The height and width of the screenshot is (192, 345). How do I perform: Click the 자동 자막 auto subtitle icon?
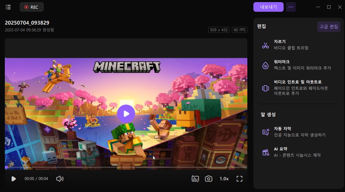[265, 132]
